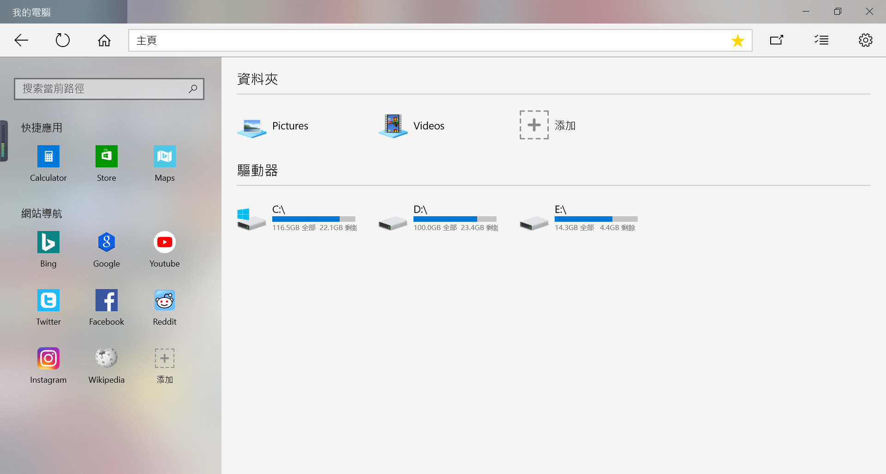This screenshot has width=886, height=474.
Task: Add a new website shortcut (添加)
Action: (165, 366)
